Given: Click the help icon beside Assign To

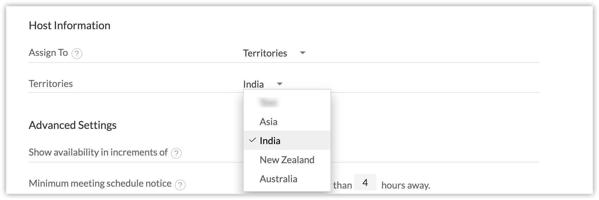Looking at the screenshot, I should [x=77, y=54].
